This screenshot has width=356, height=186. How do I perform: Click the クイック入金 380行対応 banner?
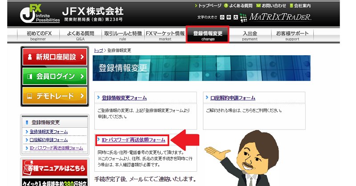(x=55, y=182)
